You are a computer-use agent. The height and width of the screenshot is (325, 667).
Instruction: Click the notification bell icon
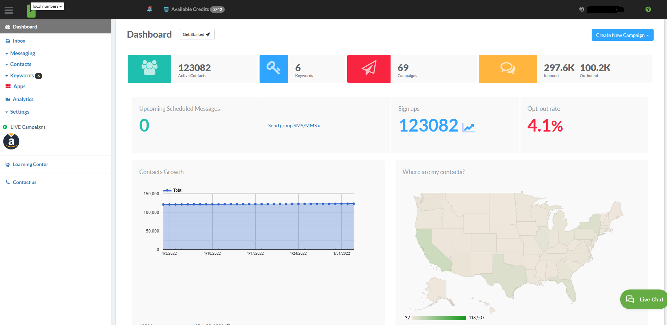pos(149,9)
